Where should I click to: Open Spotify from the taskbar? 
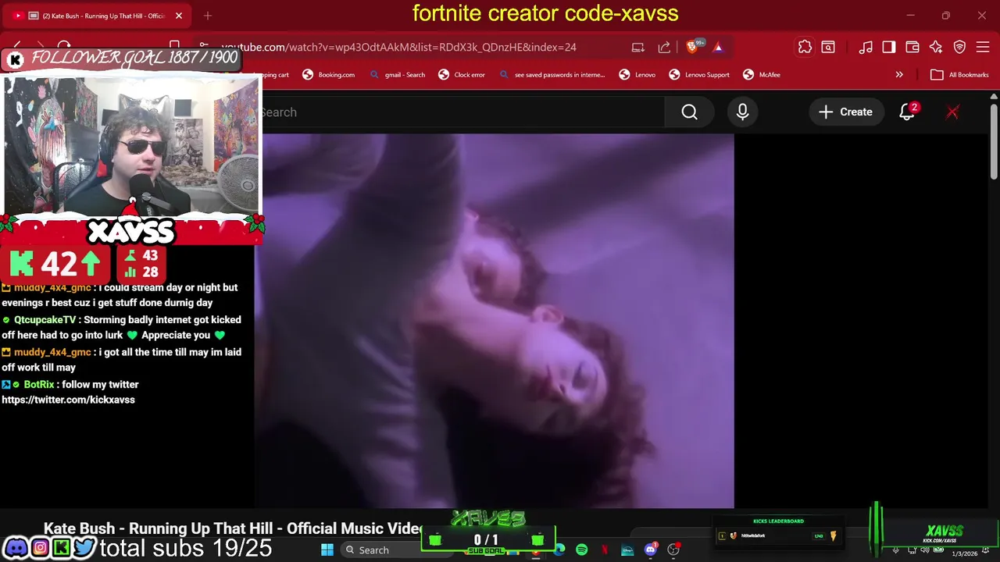pos(582,550)
